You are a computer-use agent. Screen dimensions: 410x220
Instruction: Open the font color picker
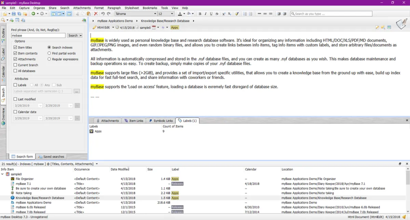[x=183, y=14]
